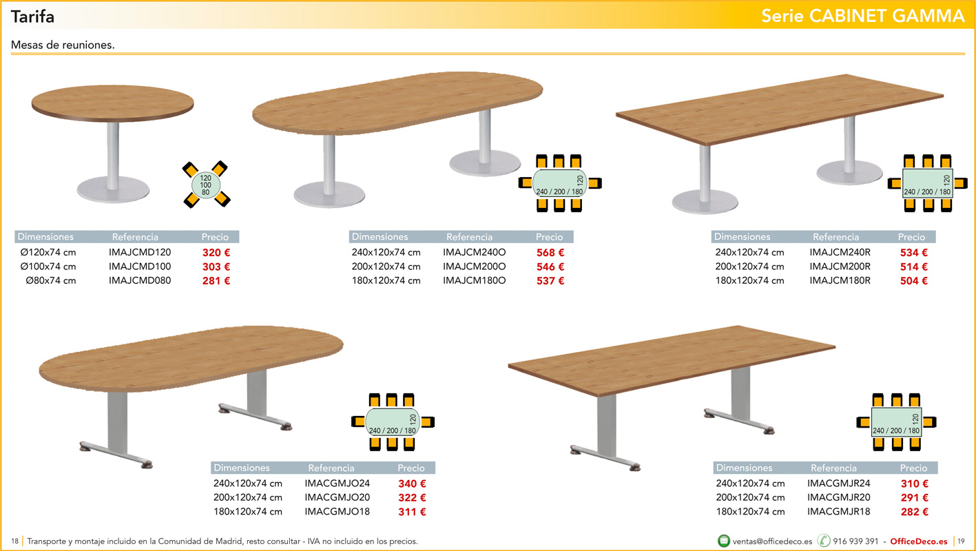Open the ventas@officedeco.es email link

[772, 541]
